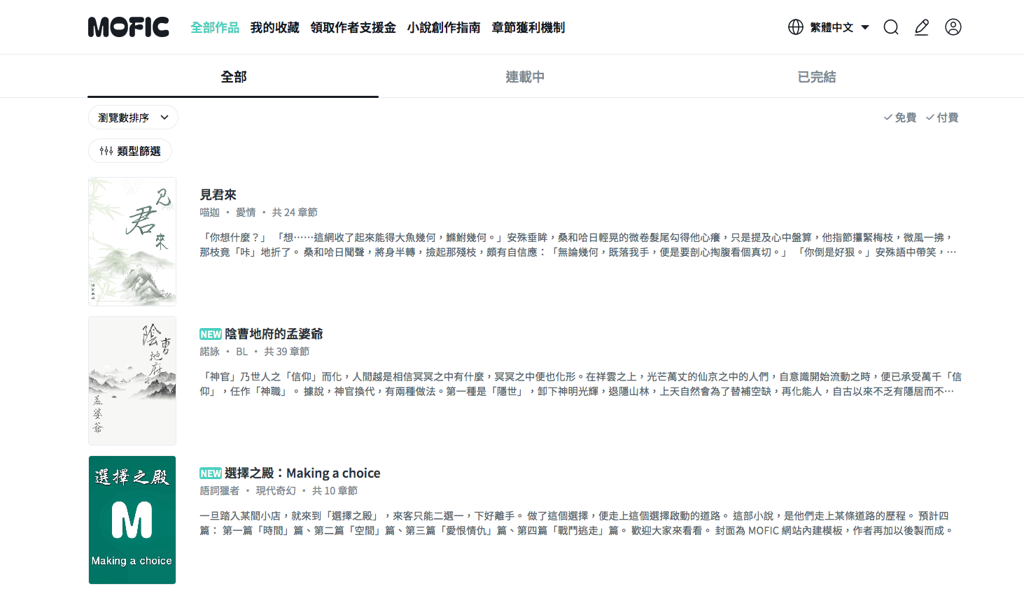The image size is (1024, 591).
Task: Open 我的收藏 in navigation
Action: coord(275,27)
